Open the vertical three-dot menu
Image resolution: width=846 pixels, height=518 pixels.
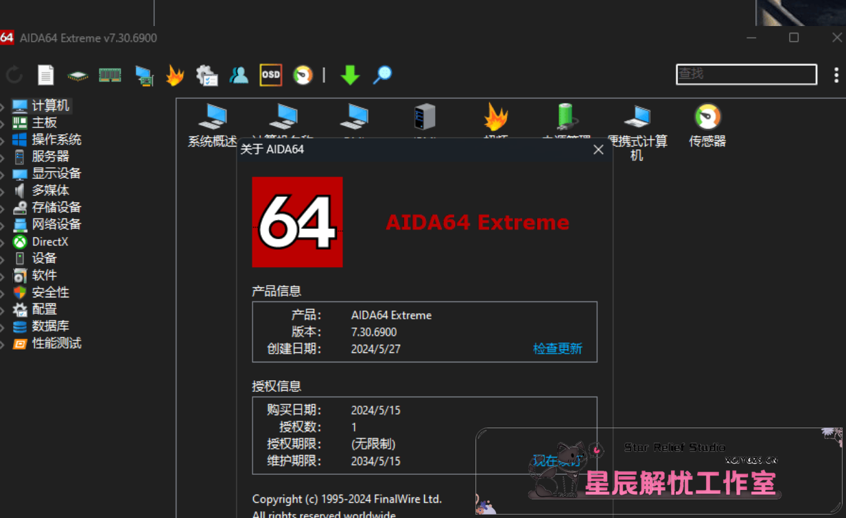click(836, 75)
